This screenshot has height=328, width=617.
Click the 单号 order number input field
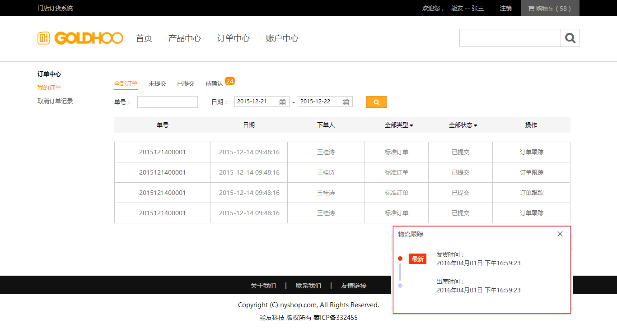[168, 102]
